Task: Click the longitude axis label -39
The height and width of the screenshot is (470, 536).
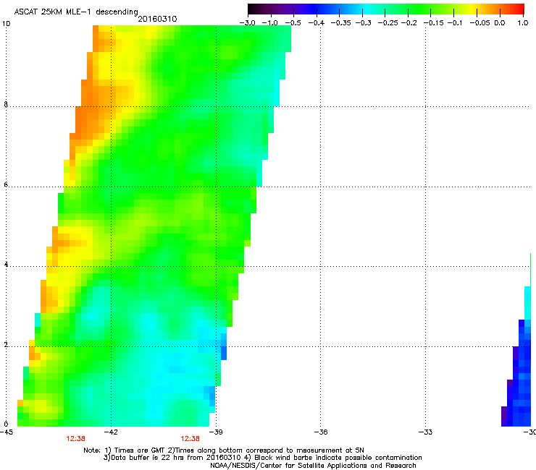Action: pyautogui.click(x=216, y=432)
